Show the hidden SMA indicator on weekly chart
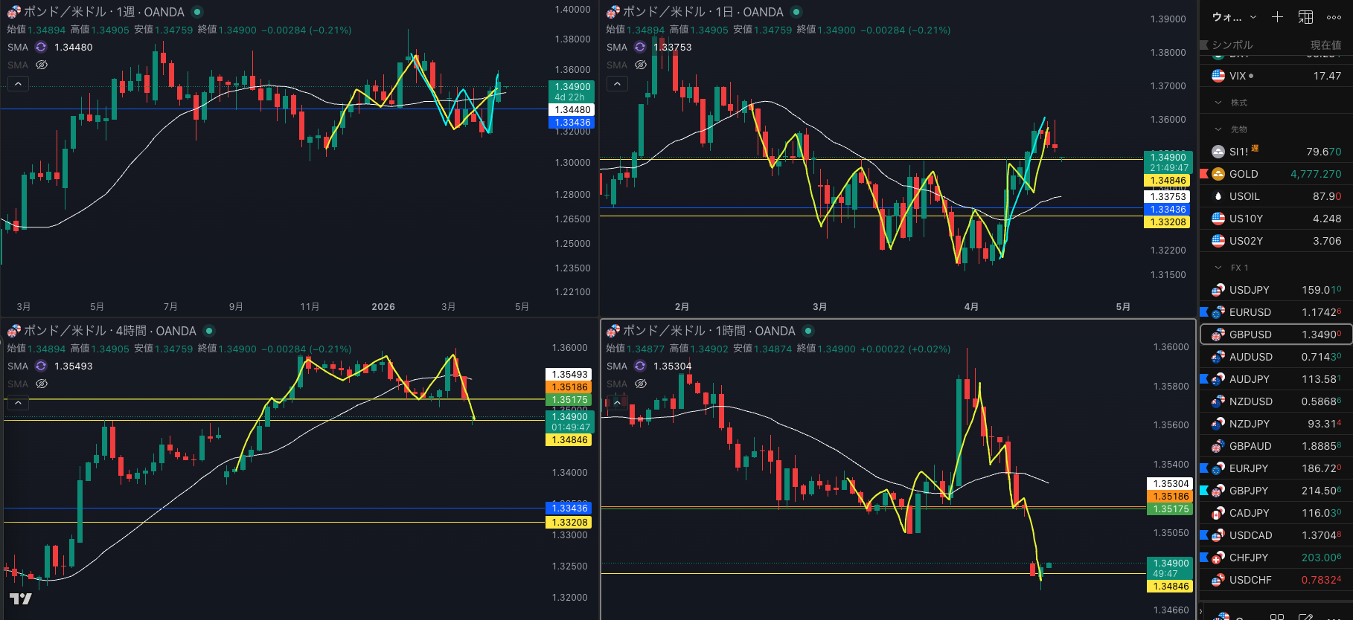This screenshot has width=1353, height=620. pos(42,65)
